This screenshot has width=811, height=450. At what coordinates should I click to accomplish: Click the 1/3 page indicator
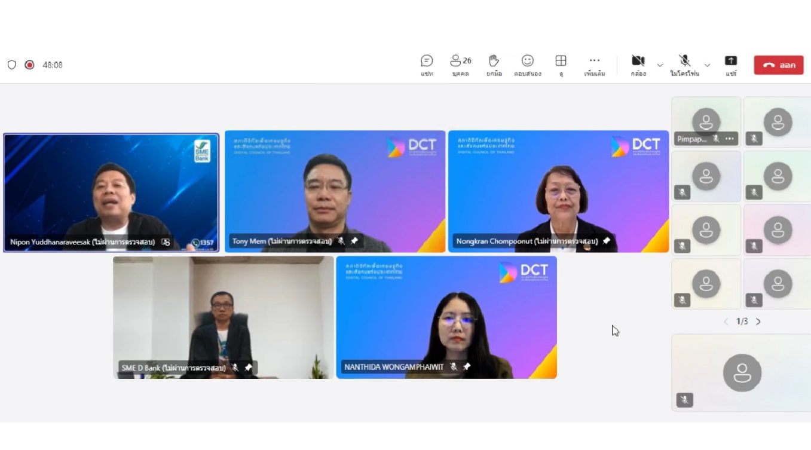742,322
